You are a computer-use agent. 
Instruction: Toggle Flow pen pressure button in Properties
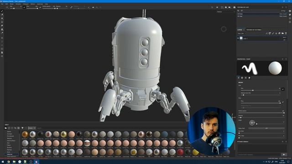click(283, 102)
